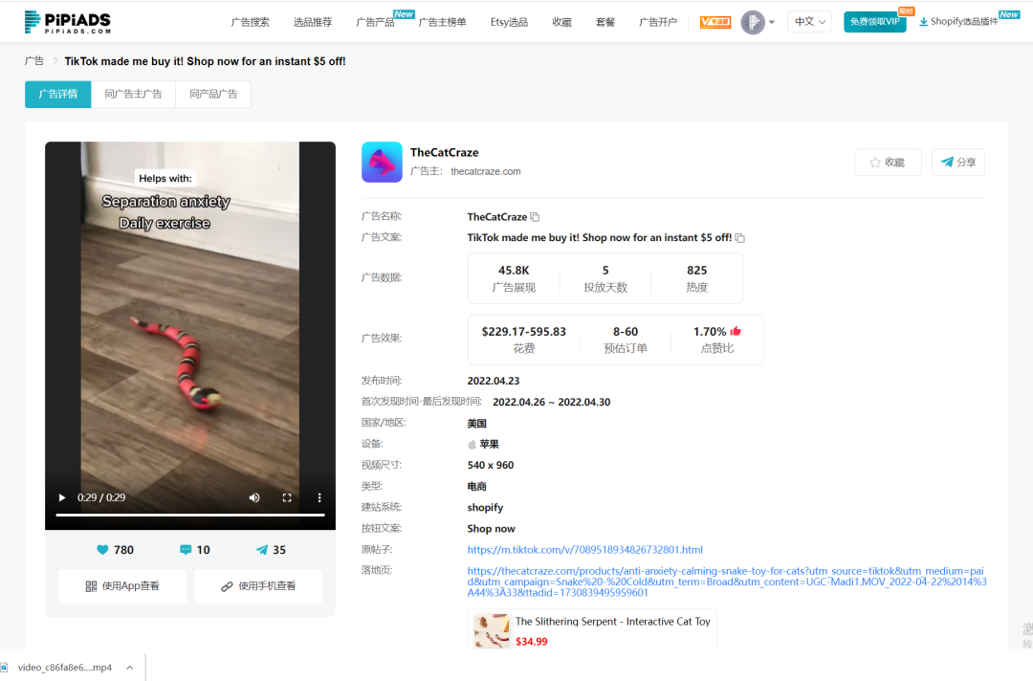The width and height of the screenshot is (1033, 681).
Task: Switch to the 广告详情 tab
Action: click(x=58, y=94)
